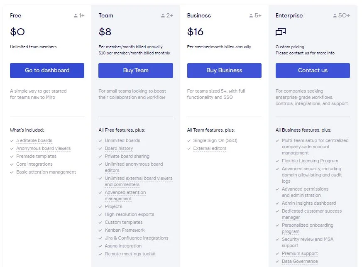Click Flexible Licensing Program link
362x267 pixels.
[x=310, y=161]
